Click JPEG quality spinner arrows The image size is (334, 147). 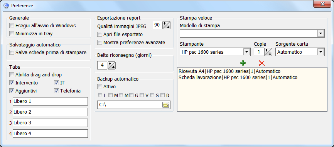(166, 25)
